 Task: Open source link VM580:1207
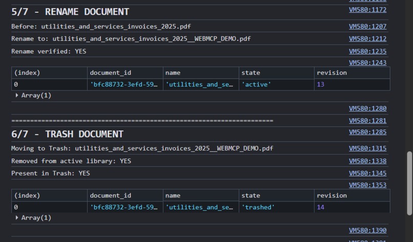367,26
